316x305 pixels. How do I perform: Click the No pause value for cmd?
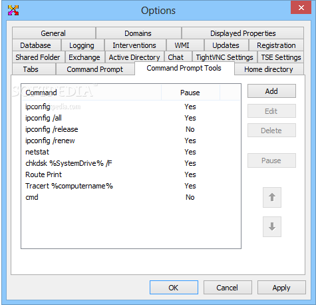pyautogui.click(x=190, y=197)
